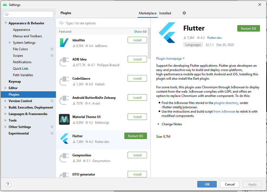Install the Material Theme UI plugin
This screenshot has width=267, height=192.
coord(137,117)
